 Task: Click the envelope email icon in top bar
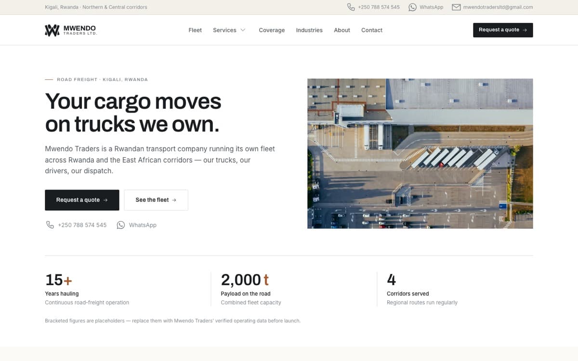click(456, 7)
